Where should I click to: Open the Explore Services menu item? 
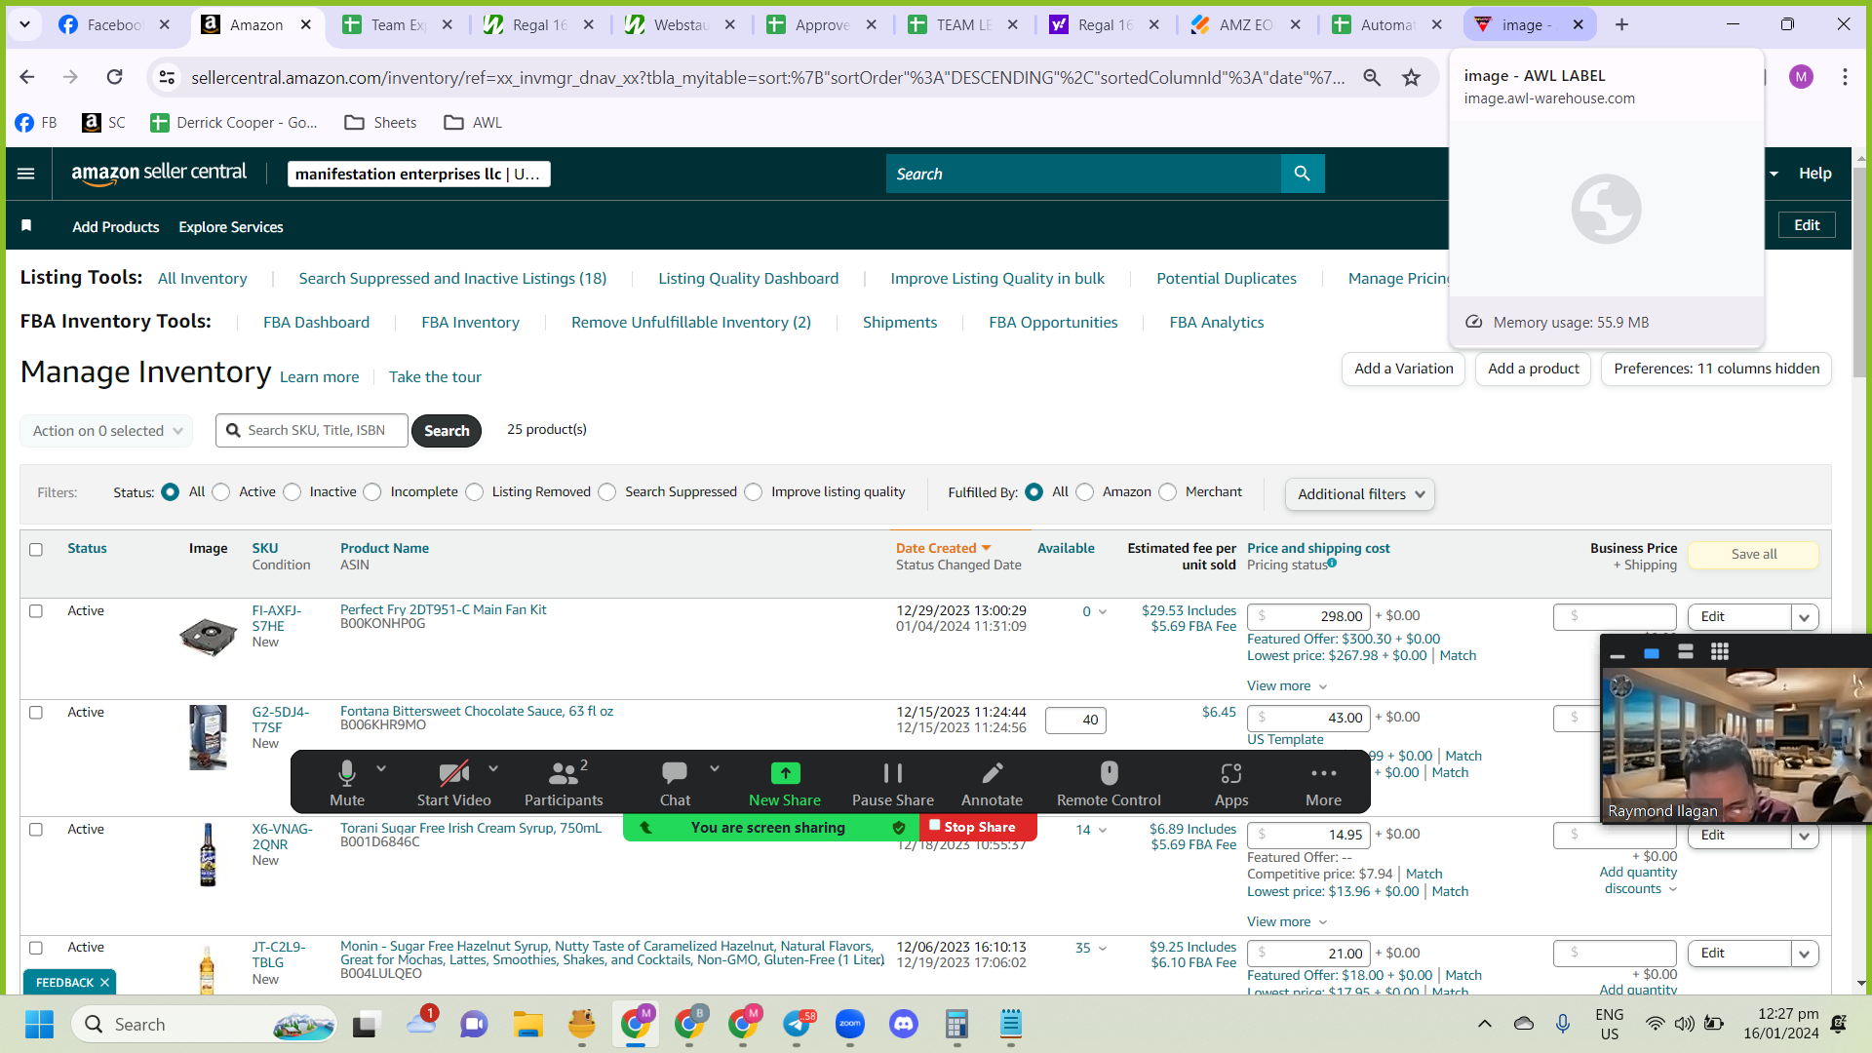(x=231, y=227)
